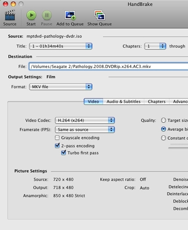Screen dimensions: 188x230
Task: Open the Title dropdown 1 - 01h34m40s
Action: (x=61, y=46)
